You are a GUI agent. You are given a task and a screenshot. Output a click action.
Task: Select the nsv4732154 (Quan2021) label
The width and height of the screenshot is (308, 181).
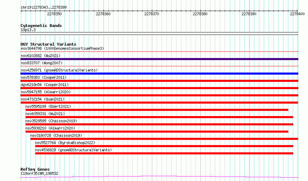[x=43, y=99]
